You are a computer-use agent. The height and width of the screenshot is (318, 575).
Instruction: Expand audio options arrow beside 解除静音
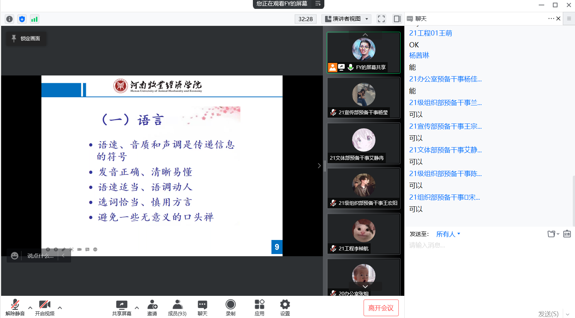coord(30,307)
